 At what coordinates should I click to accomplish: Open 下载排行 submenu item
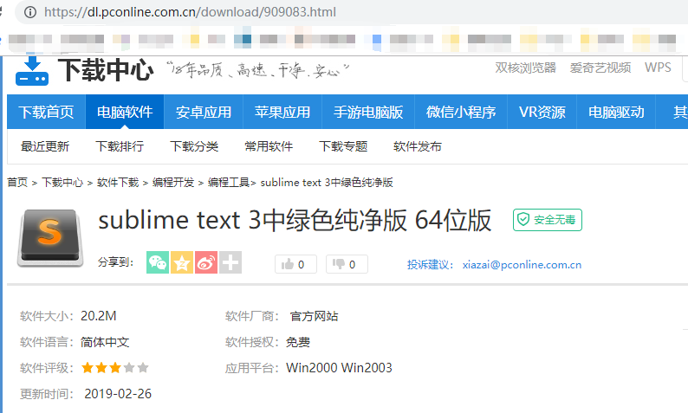pos(120,146)
